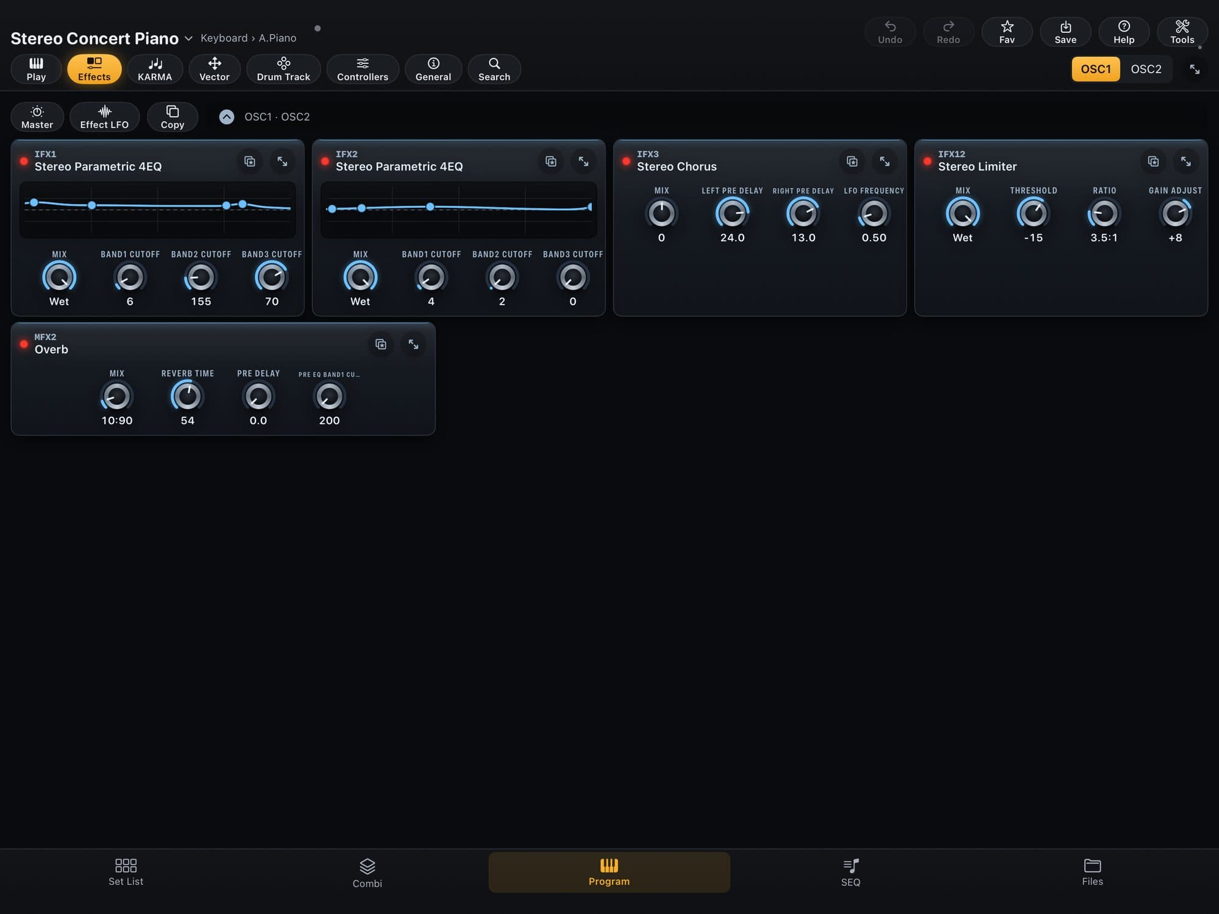Toggle MFX2 Overb effect power
The height and width of the screenshot is (914, 1219).
pyautogui.click(x=24, y=344)
